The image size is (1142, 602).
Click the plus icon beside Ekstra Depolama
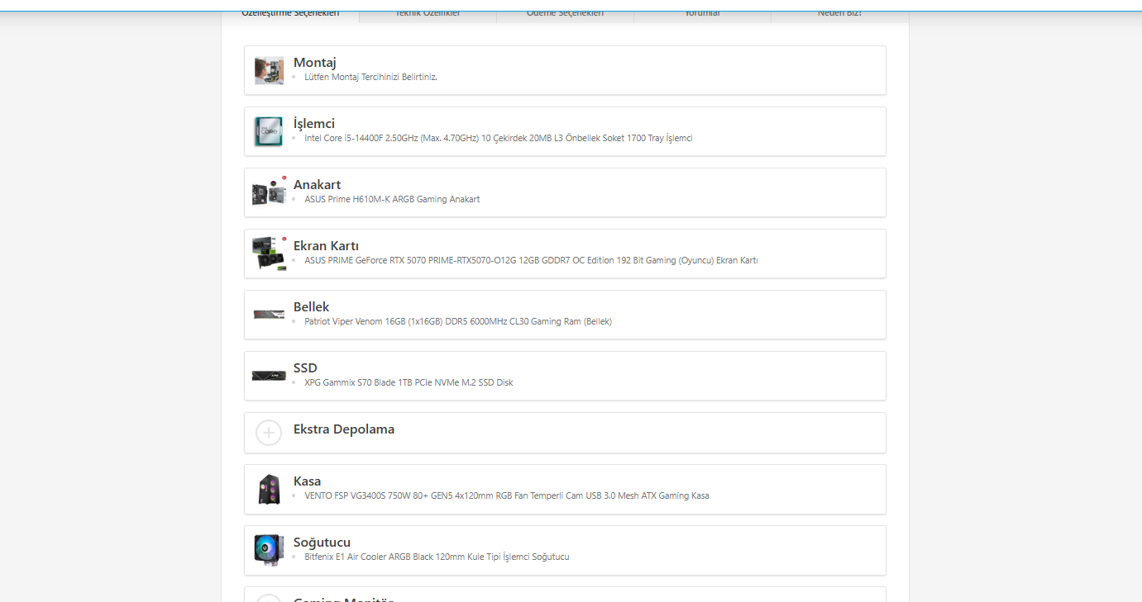click(x=269, y=433)
